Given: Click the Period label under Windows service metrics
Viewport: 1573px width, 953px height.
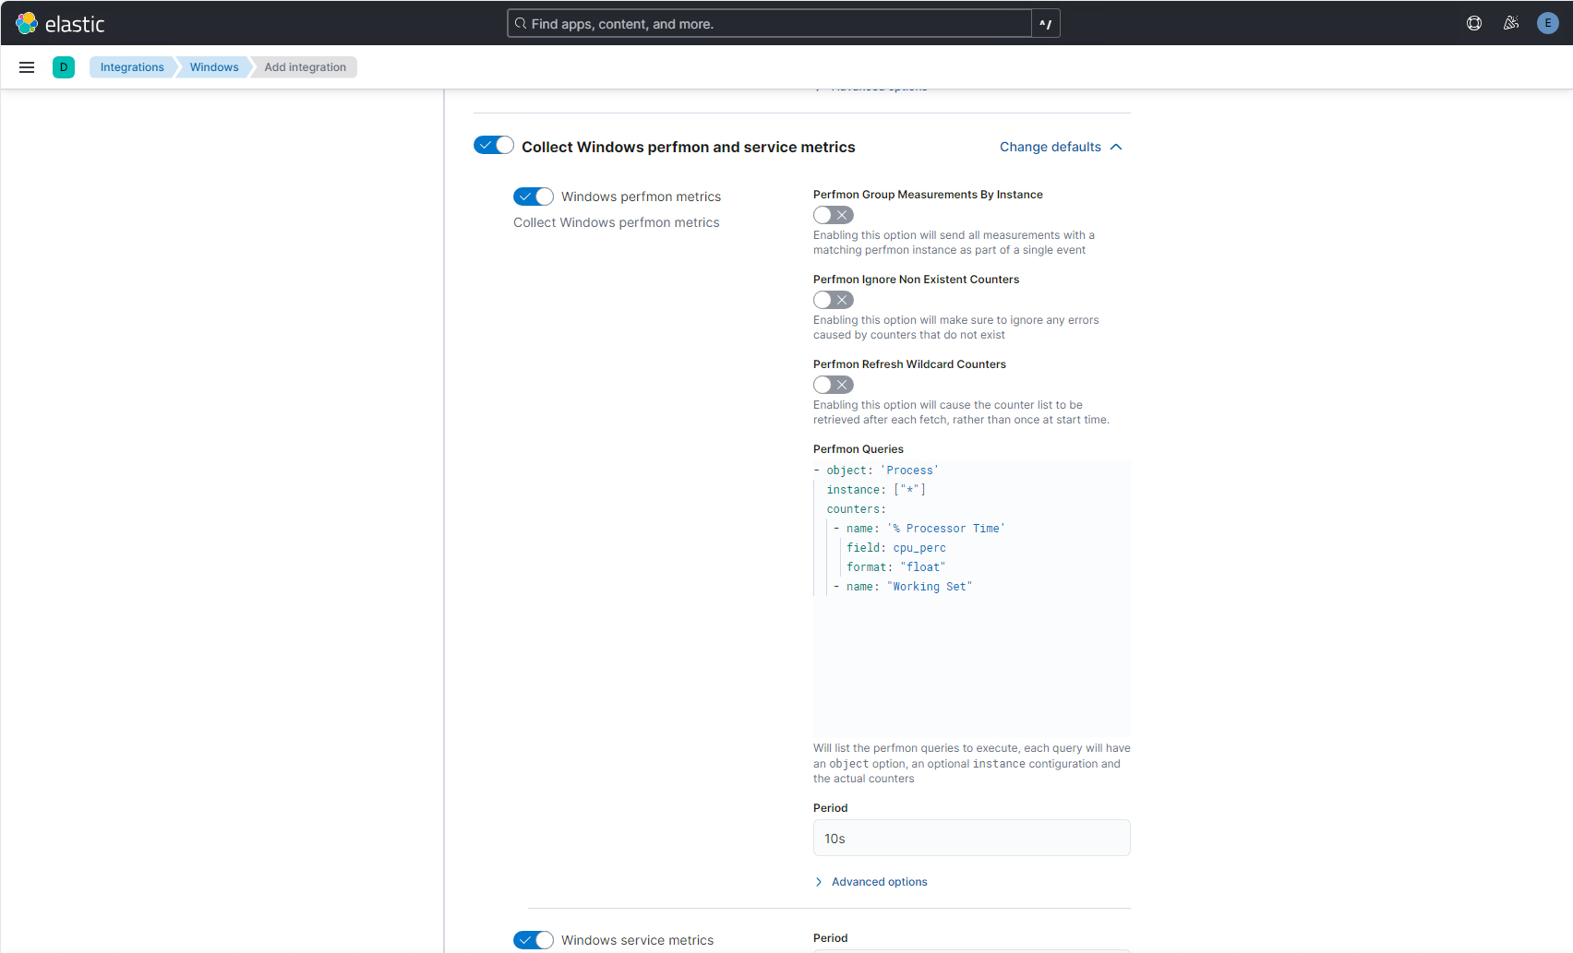Looking at the screenshot, I should (831, 938).
